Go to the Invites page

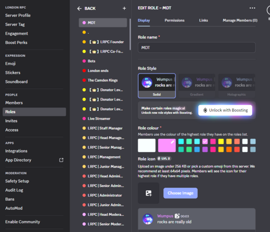(x=34, y=121)
